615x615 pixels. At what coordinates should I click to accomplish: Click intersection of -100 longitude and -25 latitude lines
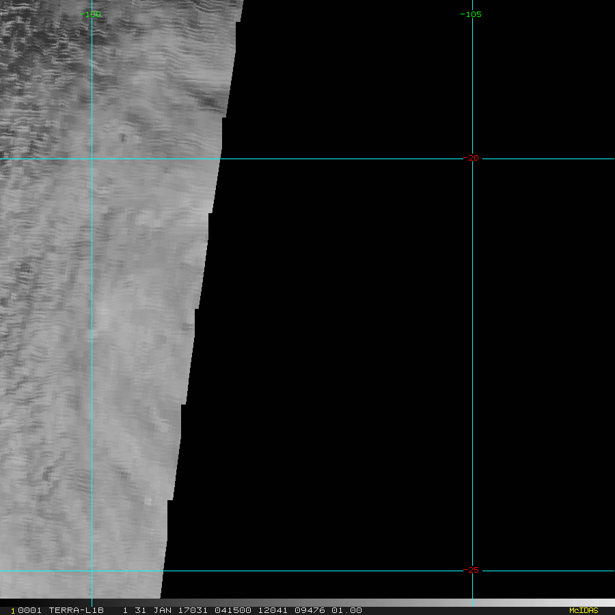[x=92, y=571]
